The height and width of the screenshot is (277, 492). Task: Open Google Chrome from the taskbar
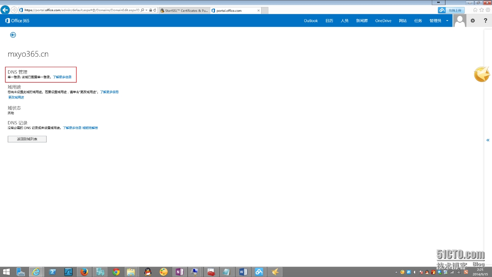[x=116, y=272]
